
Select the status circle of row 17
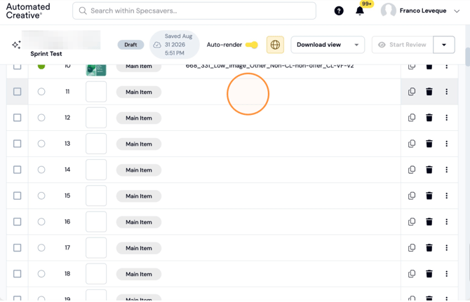pyautogui.click(x=41, y=248)
